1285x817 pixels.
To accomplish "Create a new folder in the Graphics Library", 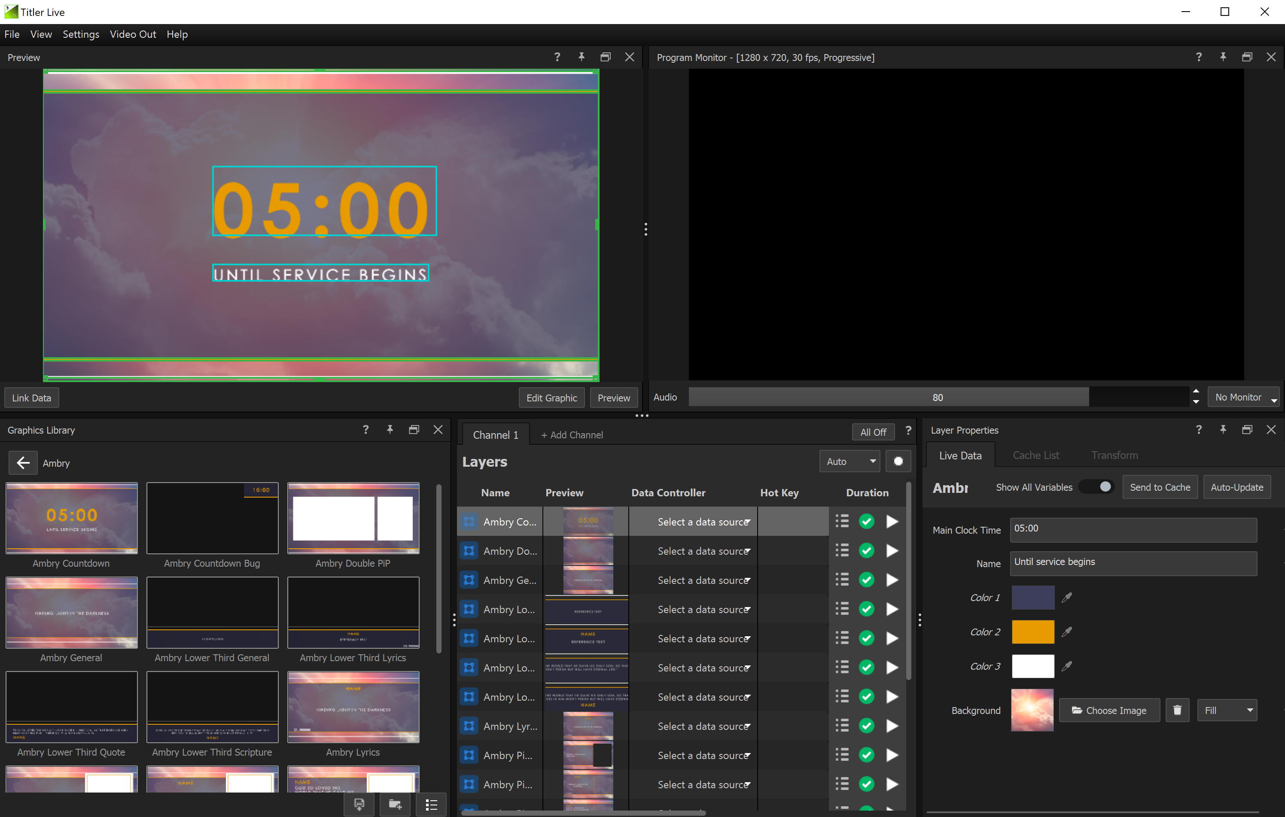I will pyautogui.click(x=394, y=804).
